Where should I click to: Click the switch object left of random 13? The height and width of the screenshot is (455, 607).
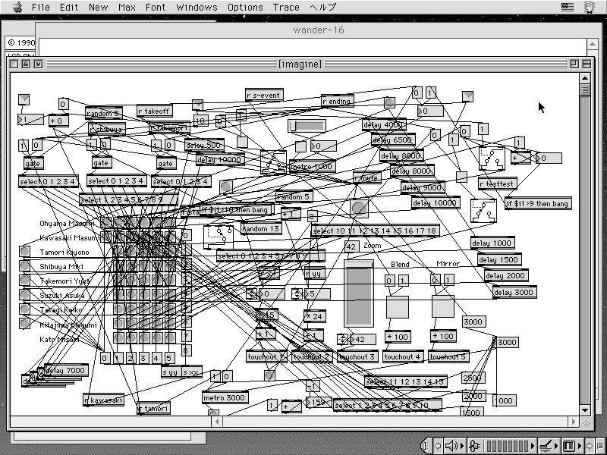(219, 237)
